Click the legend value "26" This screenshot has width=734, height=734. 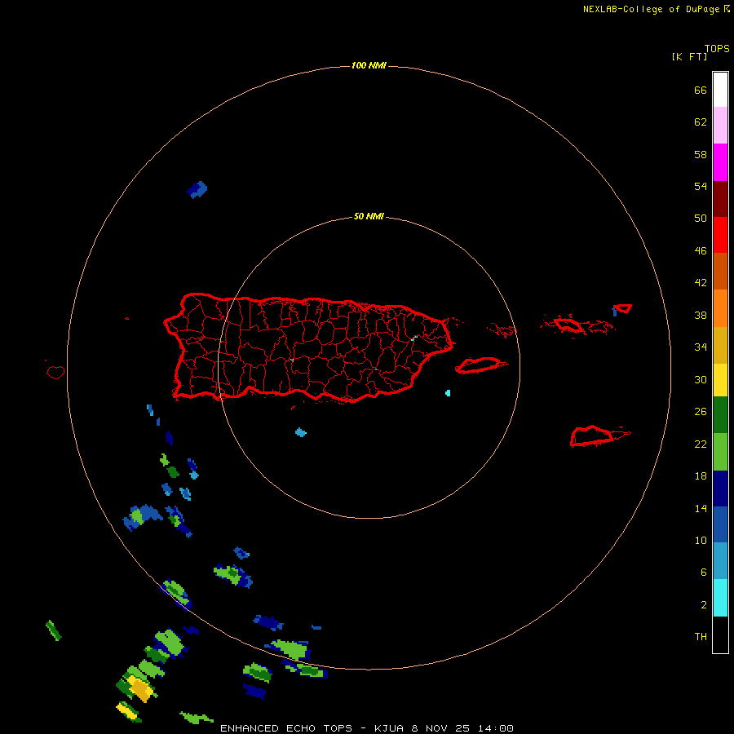(701, 412)
